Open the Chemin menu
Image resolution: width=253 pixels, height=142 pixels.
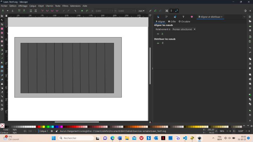(50, 6)
